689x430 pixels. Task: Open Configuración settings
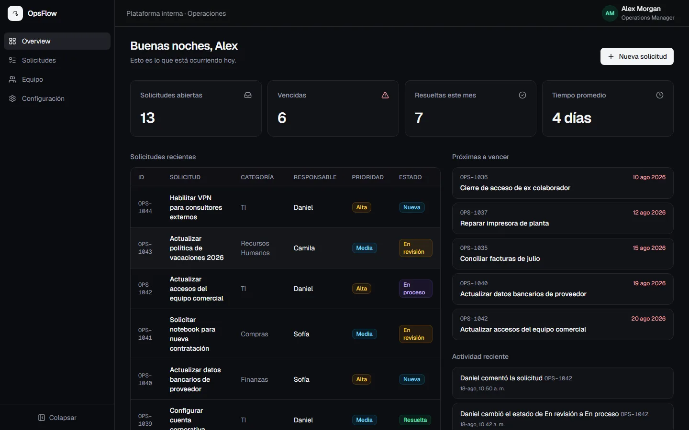(57, 98)
